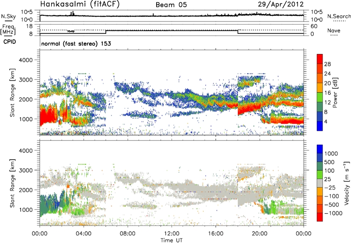This screenshot has width=351, height=243.
Task: Click the date '29/Apr/2012'
Action: (x=281, y=4)
